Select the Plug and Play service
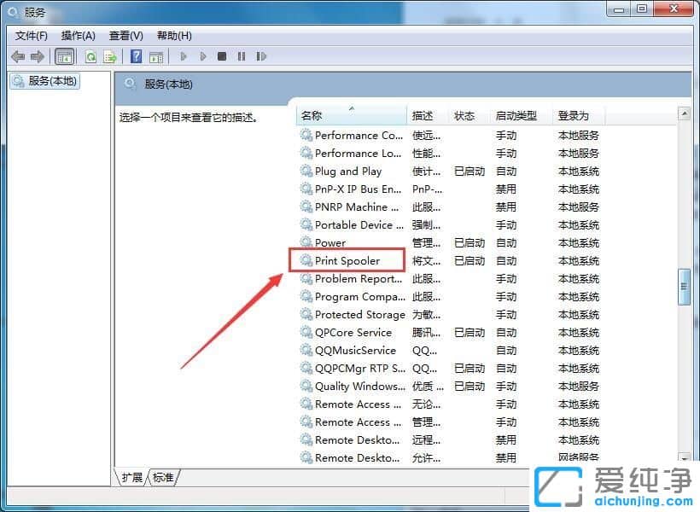 tap(350, 171)
